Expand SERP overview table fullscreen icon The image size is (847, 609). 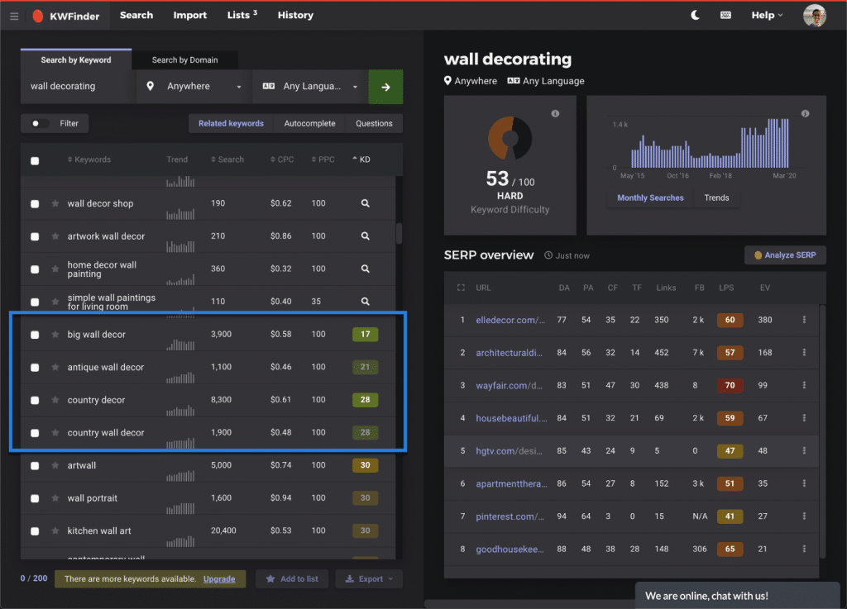tap(461, 288)
